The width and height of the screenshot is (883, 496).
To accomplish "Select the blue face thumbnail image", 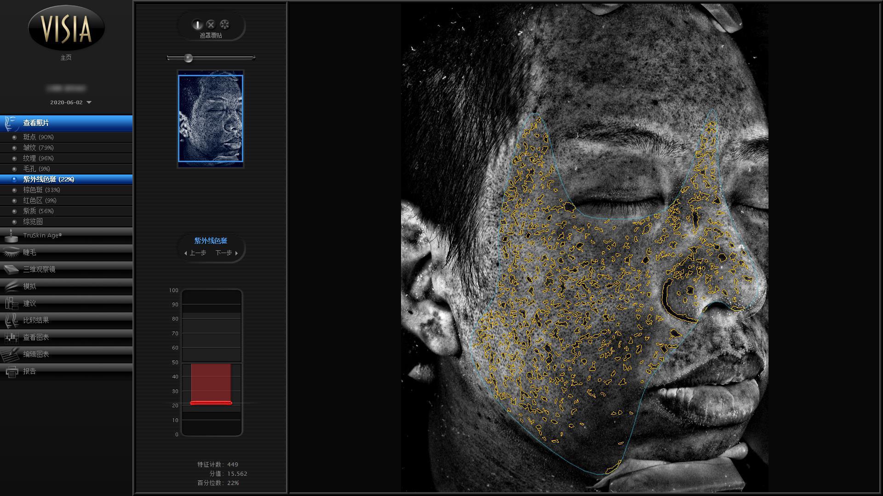I will point(211,118).
